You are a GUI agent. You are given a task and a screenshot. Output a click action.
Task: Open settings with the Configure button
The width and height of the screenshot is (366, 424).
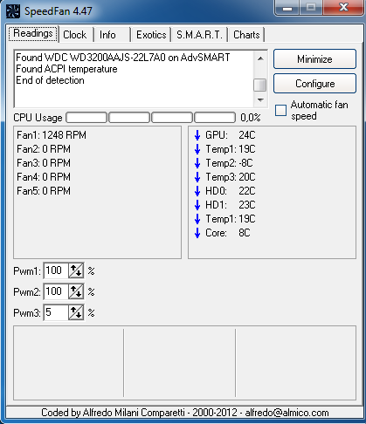[314, 84]
